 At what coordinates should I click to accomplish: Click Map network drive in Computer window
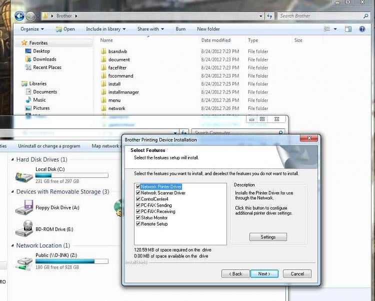click(x=106, y=146)
